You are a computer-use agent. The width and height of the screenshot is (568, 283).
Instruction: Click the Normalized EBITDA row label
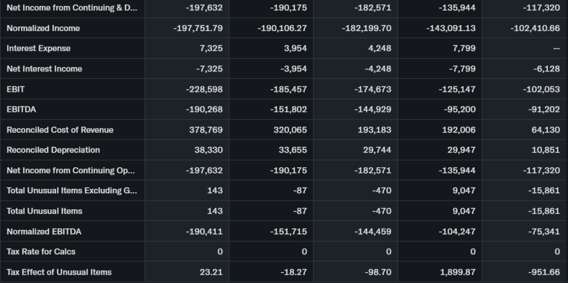click(x=44, y=231)
